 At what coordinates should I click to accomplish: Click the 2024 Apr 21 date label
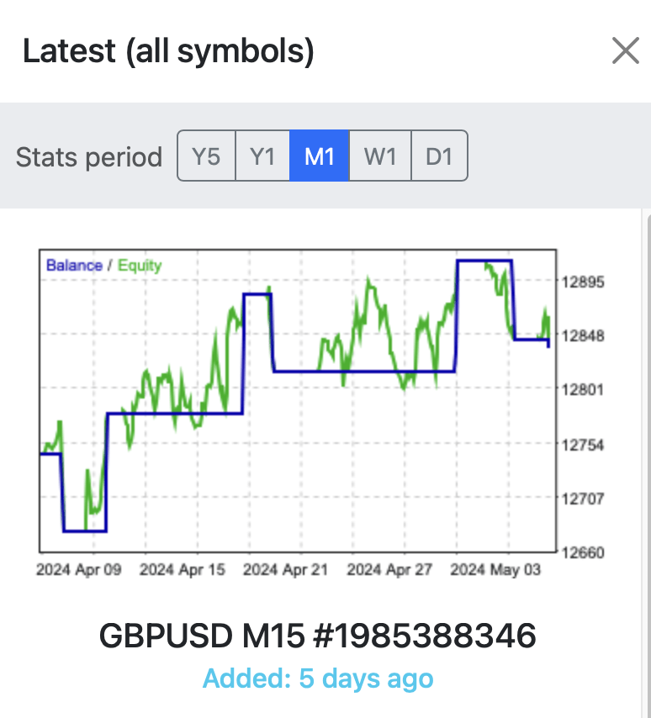286,570
